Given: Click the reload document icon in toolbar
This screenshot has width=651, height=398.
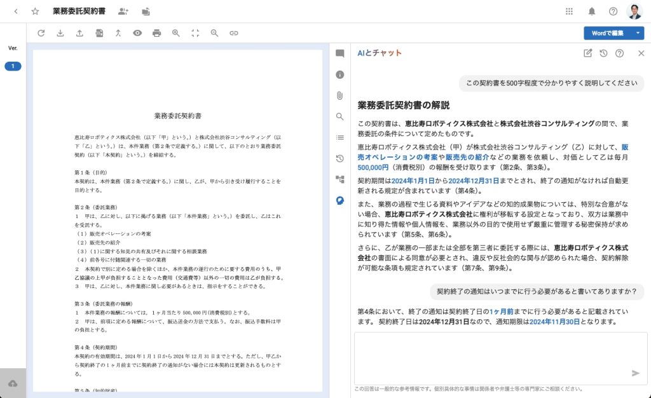Looking at the screenshot, I should click(41, 33).
